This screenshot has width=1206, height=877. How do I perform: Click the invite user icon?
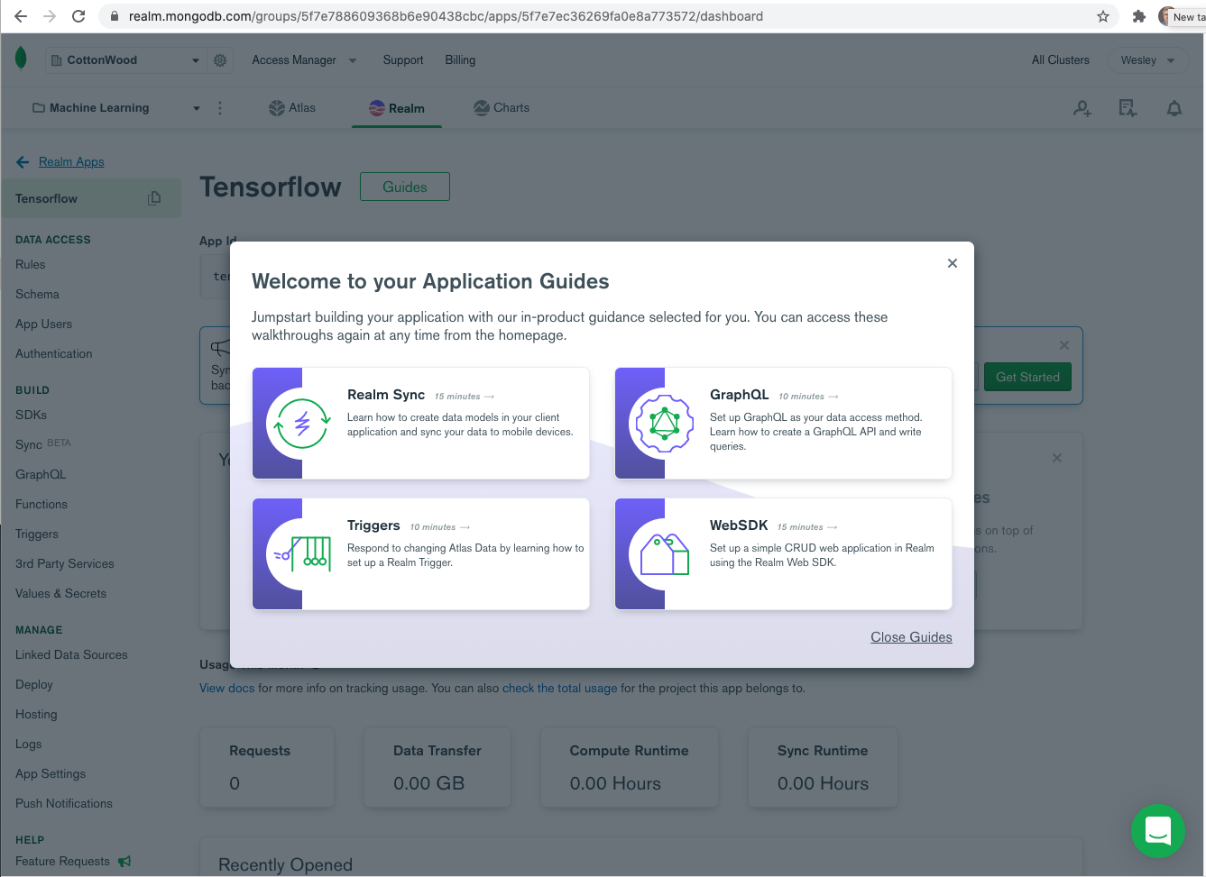click(x=1082, y=108)
